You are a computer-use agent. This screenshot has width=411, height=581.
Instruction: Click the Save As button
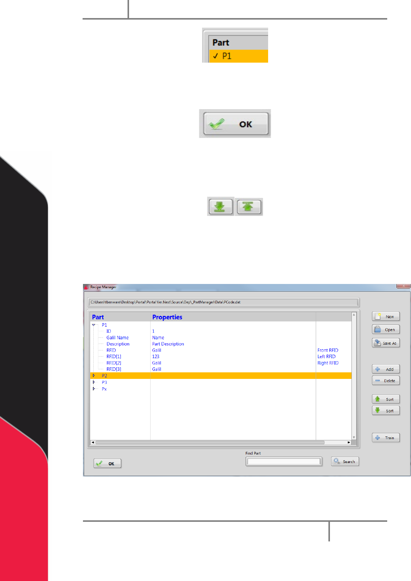point(386,343)
